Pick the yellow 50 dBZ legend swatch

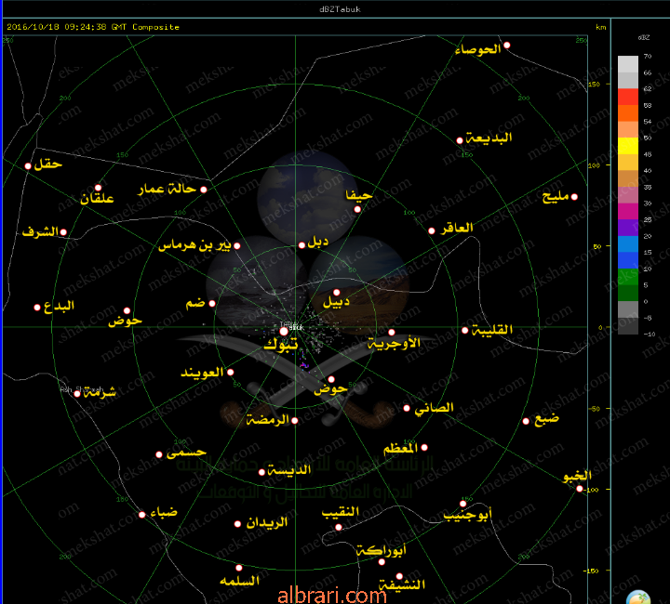628,146
